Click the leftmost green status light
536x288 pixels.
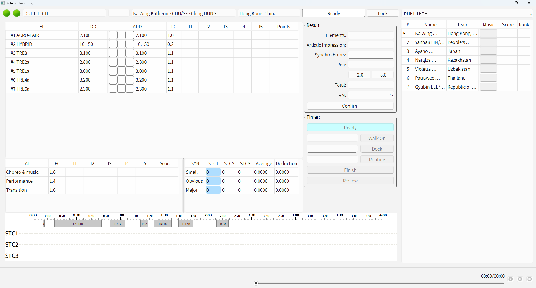[7, 13]
